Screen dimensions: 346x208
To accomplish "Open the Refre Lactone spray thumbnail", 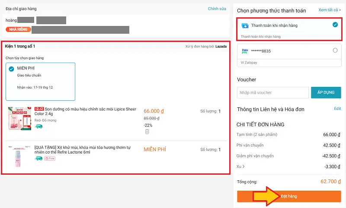I will pos(19,156).
